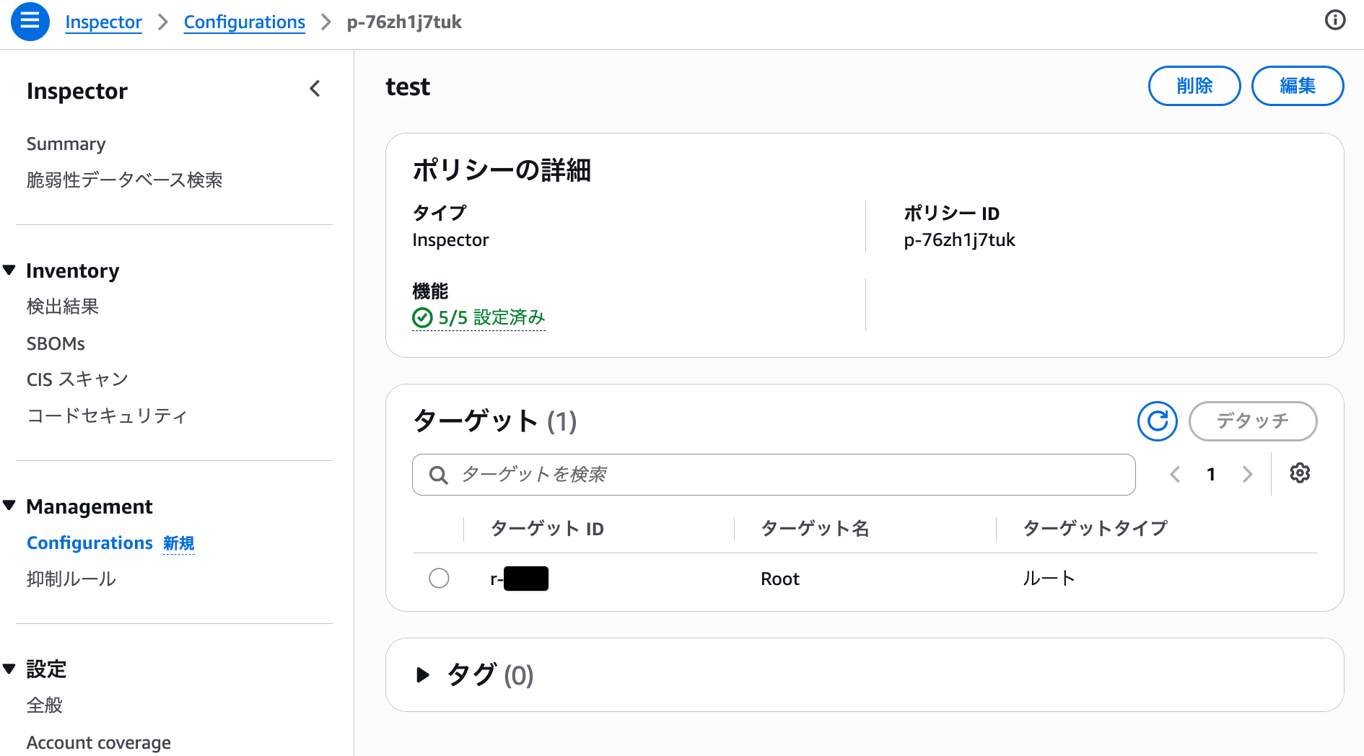The width and height of the screenshot is (1364, 756).
Task: Open Account coverage in sidebar
Action: pyautogui.click(x=99, y=742)
